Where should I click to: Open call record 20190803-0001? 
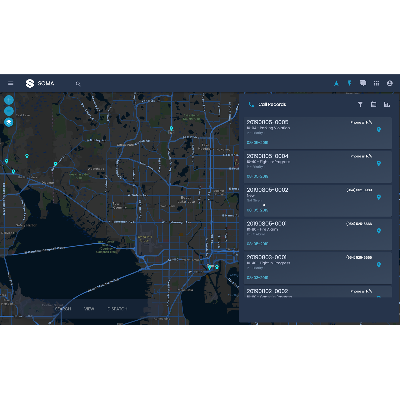point(318,268)
